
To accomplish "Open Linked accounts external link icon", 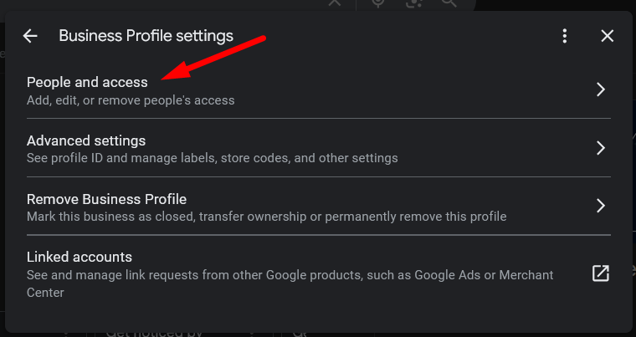I will tap(600, 273).
